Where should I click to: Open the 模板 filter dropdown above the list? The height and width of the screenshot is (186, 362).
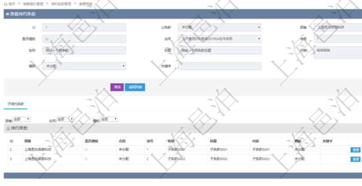[x=109, y=119]
